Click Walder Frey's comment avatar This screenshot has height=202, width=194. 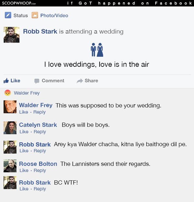10,107
